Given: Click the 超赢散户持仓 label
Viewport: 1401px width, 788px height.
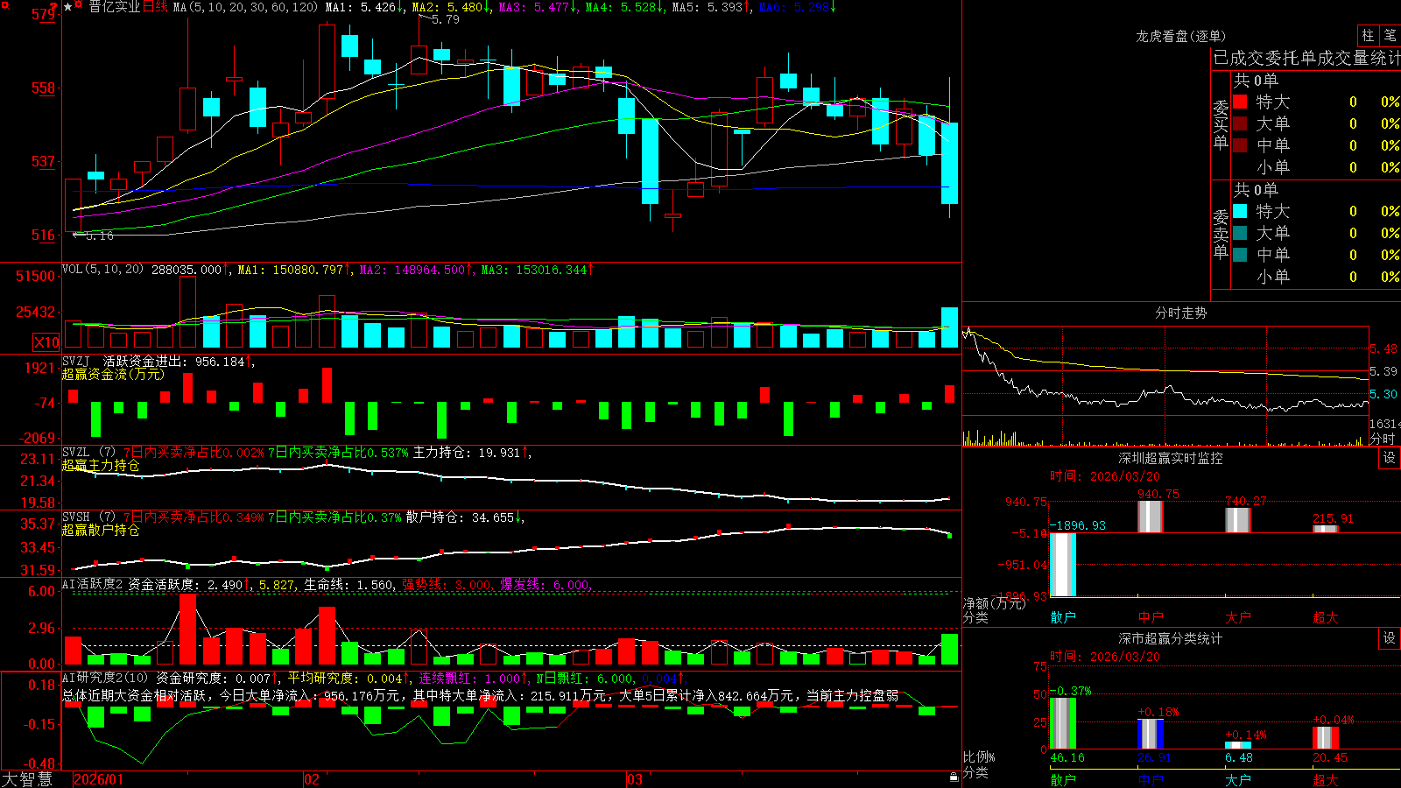Looking at the screenshot, I should [101, 530].
